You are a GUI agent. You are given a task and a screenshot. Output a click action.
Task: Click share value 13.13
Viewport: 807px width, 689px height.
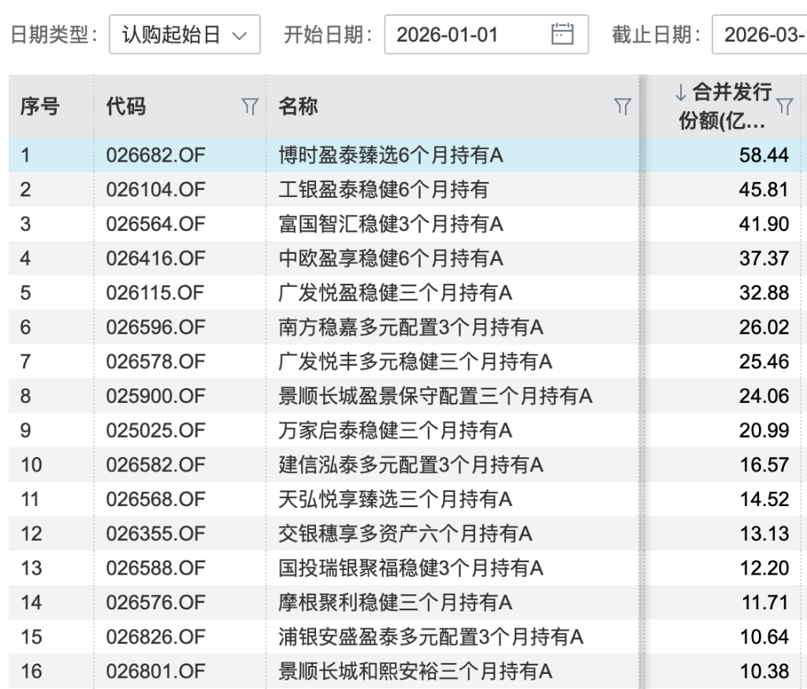[764, 534]
